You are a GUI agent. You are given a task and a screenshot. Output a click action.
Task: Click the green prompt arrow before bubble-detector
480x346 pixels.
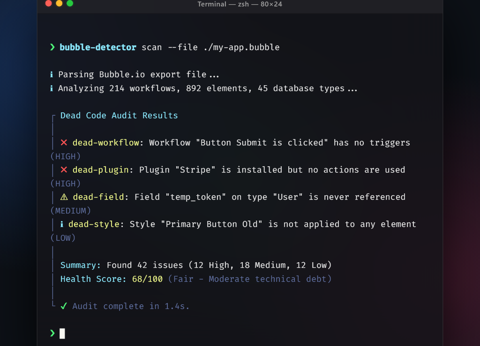click(x=52, y=47)
